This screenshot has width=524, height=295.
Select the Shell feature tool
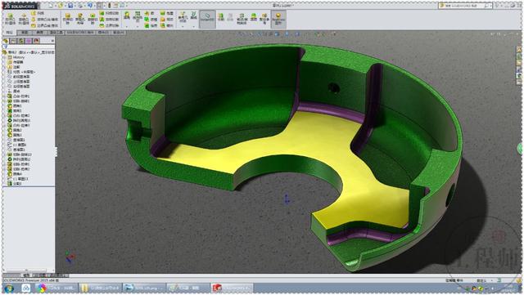click(150, 25)
